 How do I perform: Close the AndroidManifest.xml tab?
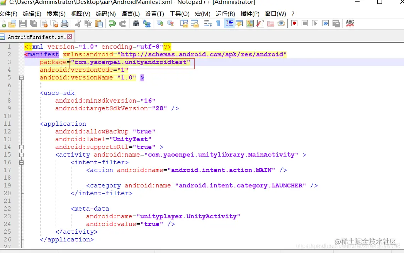point(70,37)
